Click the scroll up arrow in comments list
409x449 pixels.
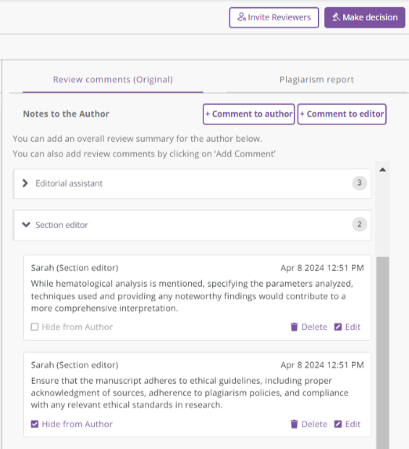[x=383, y=169]
